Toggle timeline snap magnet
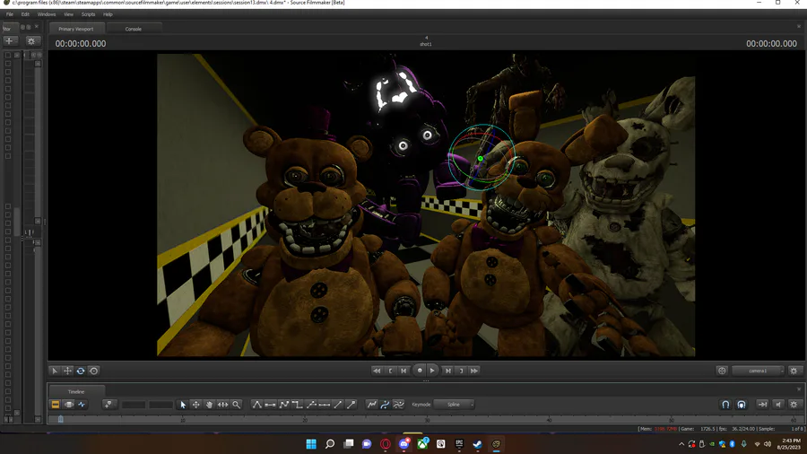The image size is (807, 454). (x=725, y=405)
